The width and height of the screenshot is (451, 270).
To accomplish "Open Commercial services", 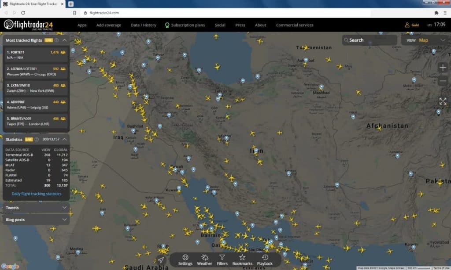I will [x=295, y=25].
